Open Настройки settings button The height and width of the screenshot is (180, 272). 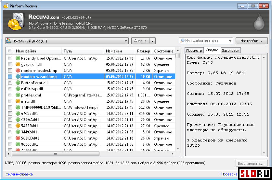251,41
